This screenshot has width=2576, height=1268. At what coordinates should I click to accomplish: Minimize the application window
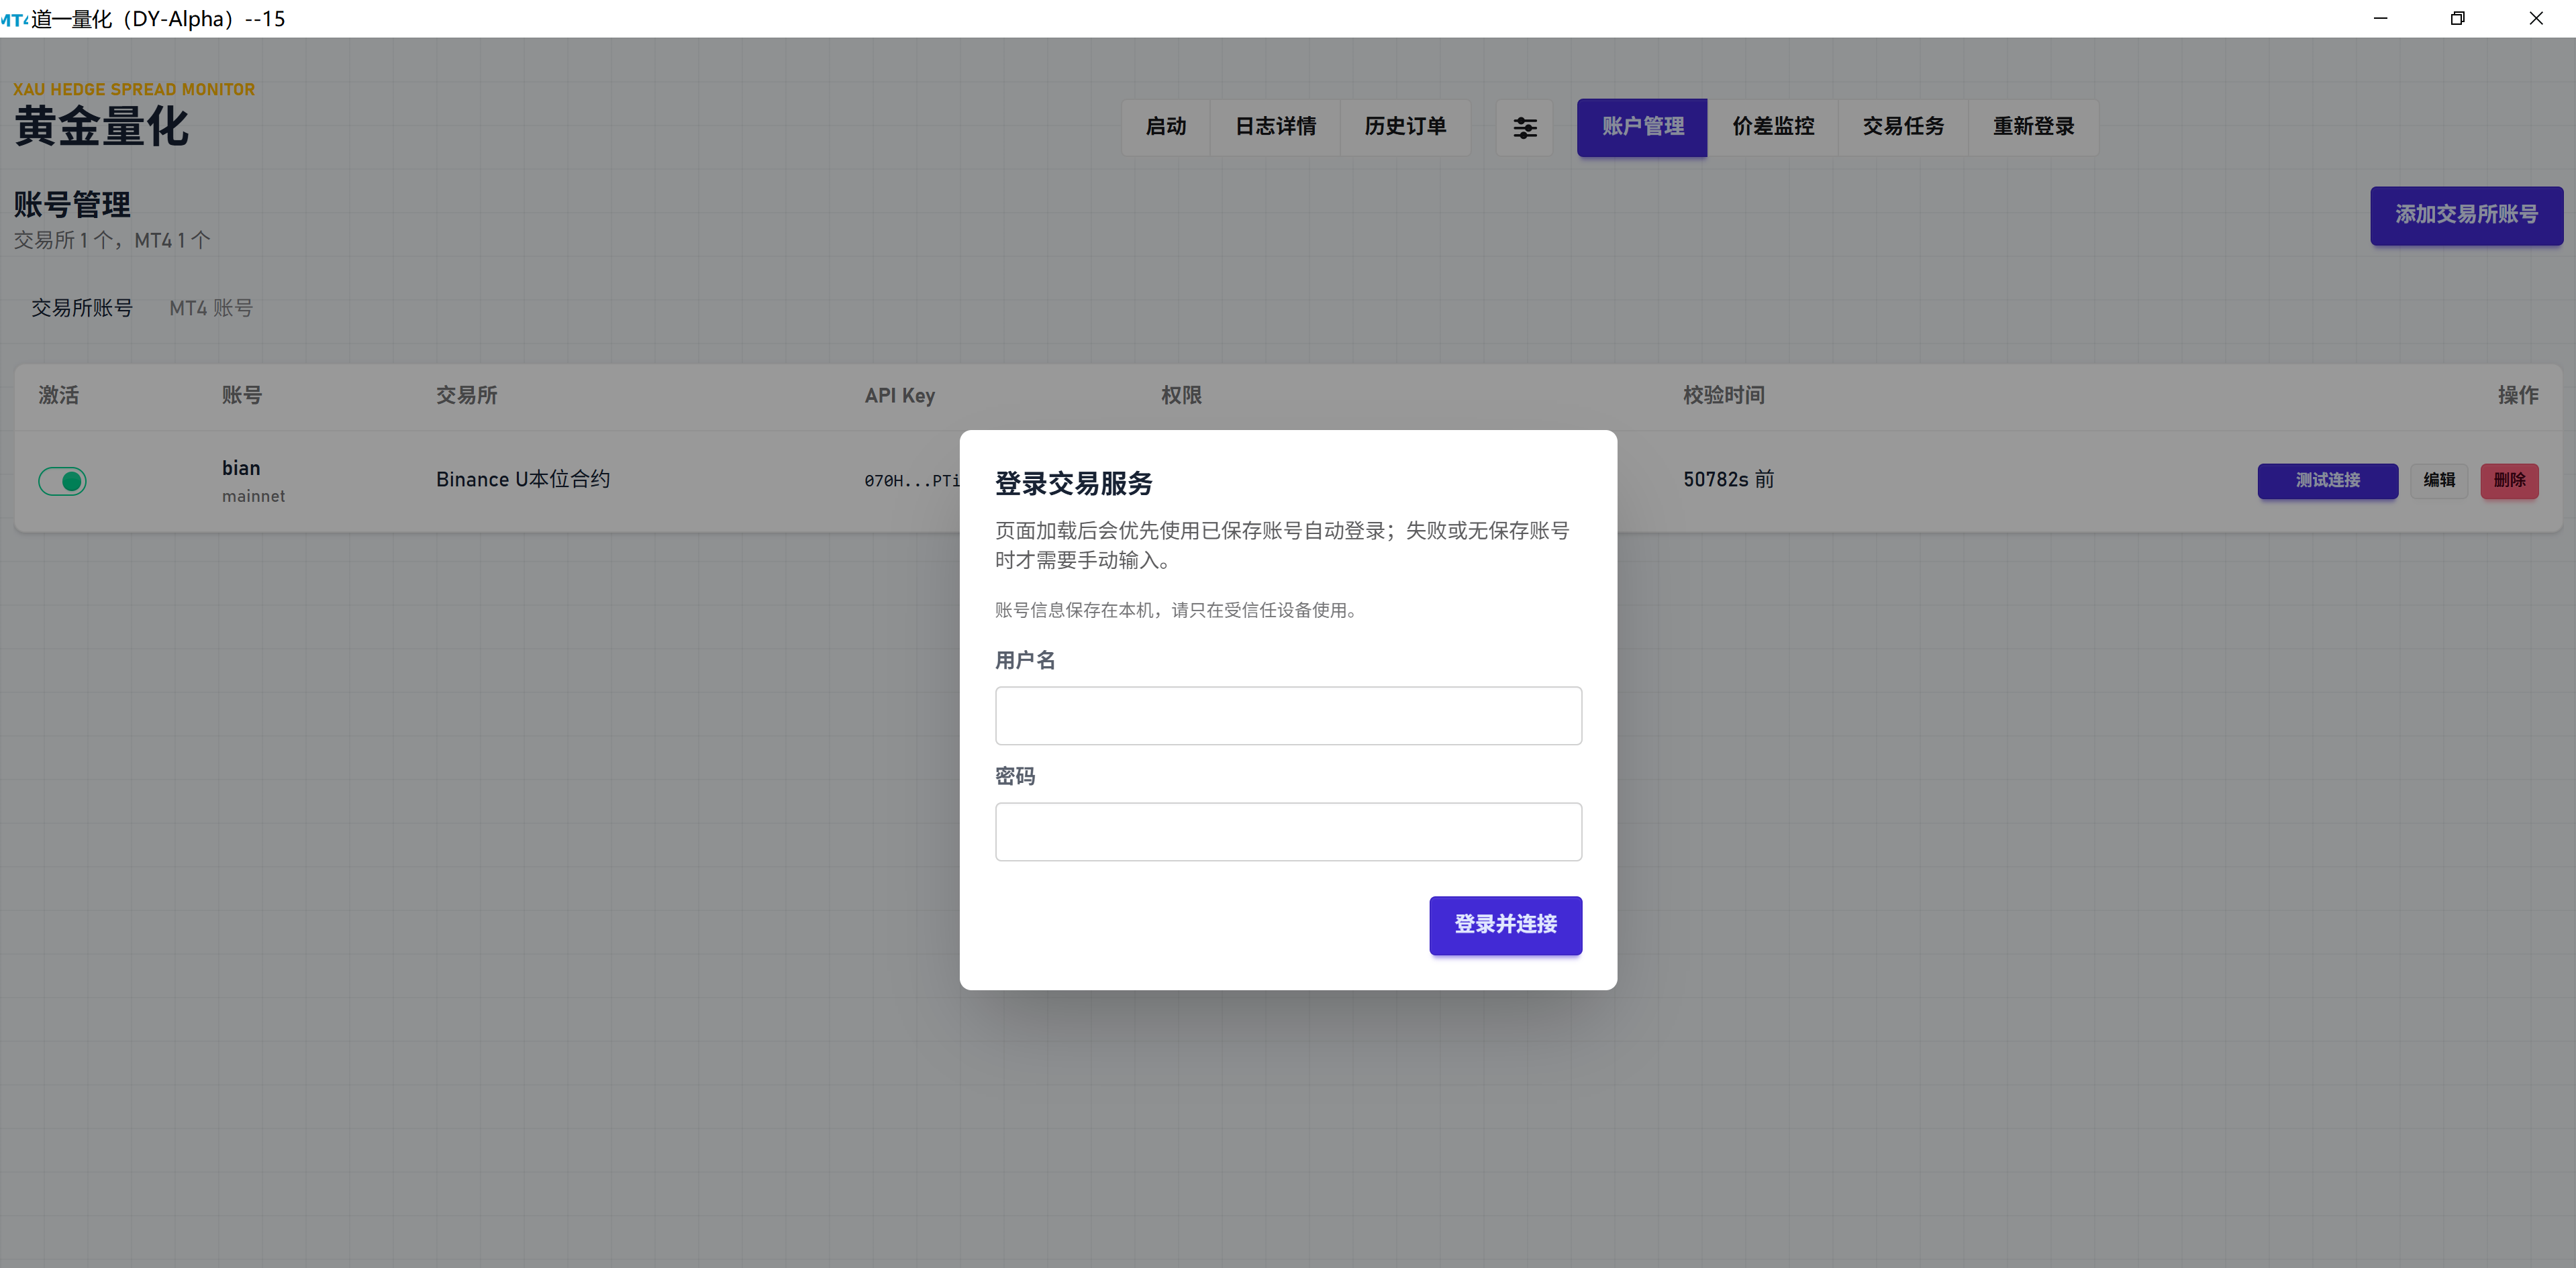coord(2380,19)
